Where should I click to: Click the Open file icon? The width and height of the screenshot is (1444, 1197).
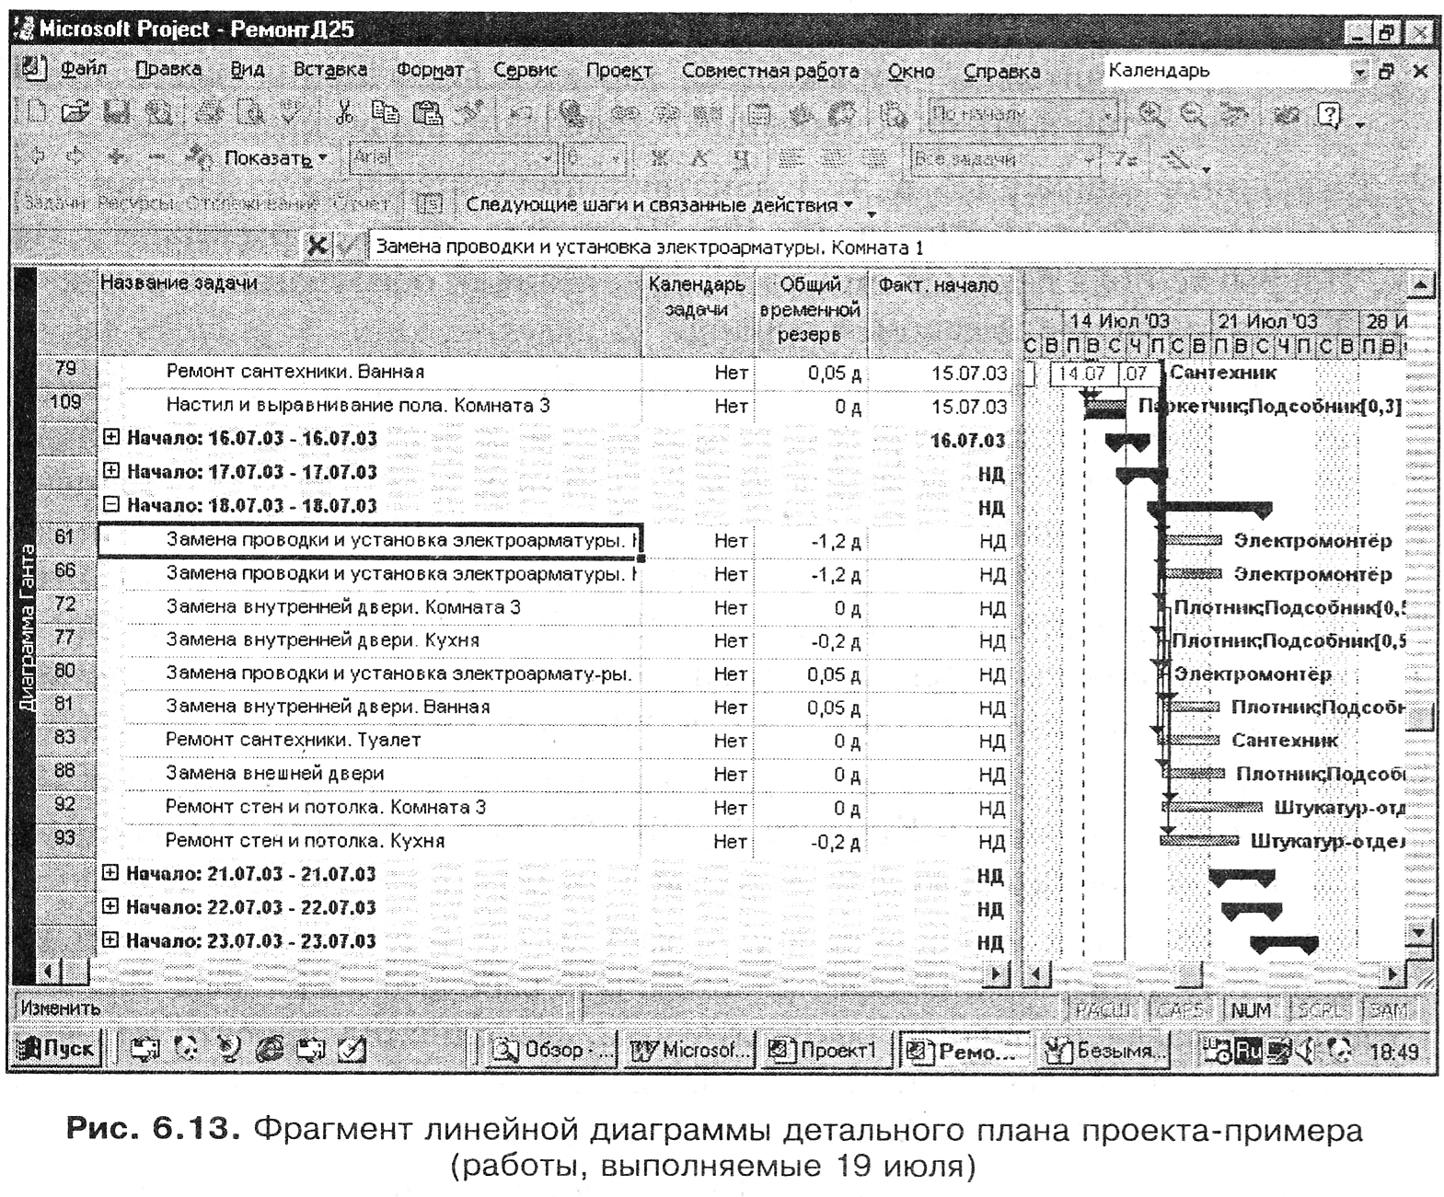point(75,113)
